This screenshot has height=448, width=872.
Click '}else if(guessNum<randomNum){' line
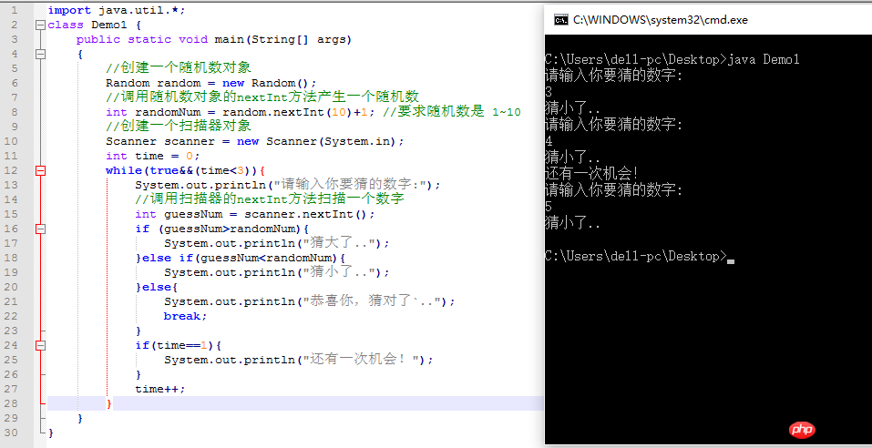click(x=241, y=258)
